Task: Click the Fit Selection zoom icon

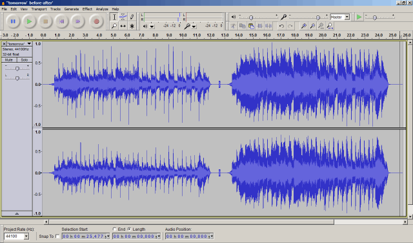Action: (x=321, y=26)
